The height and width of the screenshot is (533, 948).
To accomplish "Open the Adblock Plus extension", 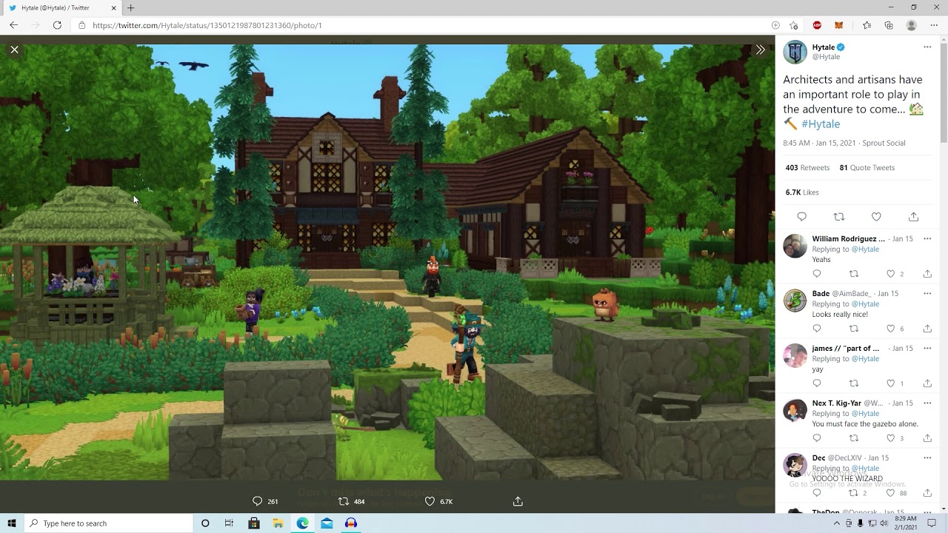I will pos(817,25).
